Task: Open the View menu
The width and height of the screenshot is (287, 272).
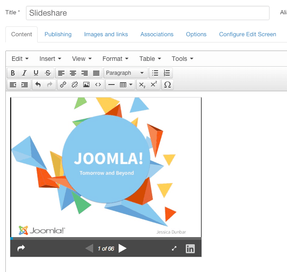Action: point(82,59)
